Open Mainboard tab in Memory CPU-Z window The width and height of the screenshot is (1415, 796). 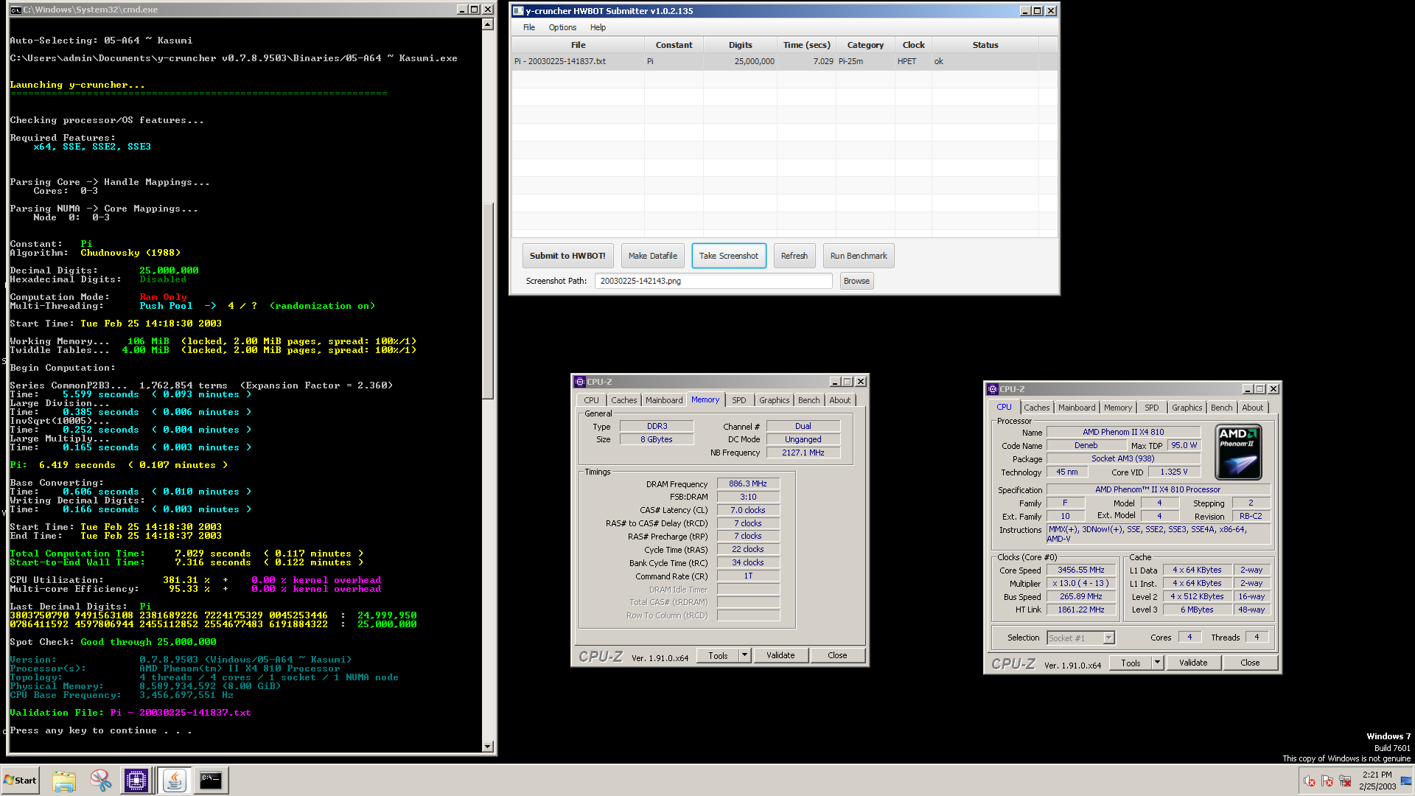coord(664,400)
